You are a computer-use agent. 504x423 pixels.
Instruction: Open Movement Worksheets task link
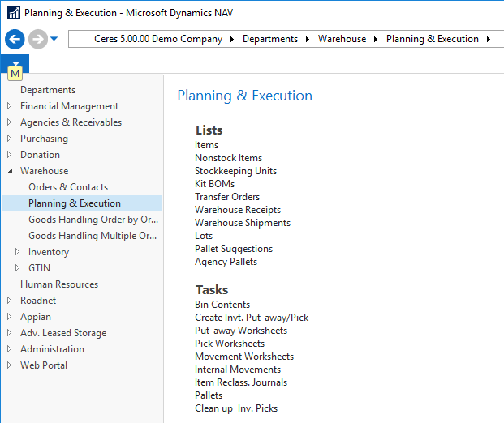pyautogui.click(x=244, y=357)
